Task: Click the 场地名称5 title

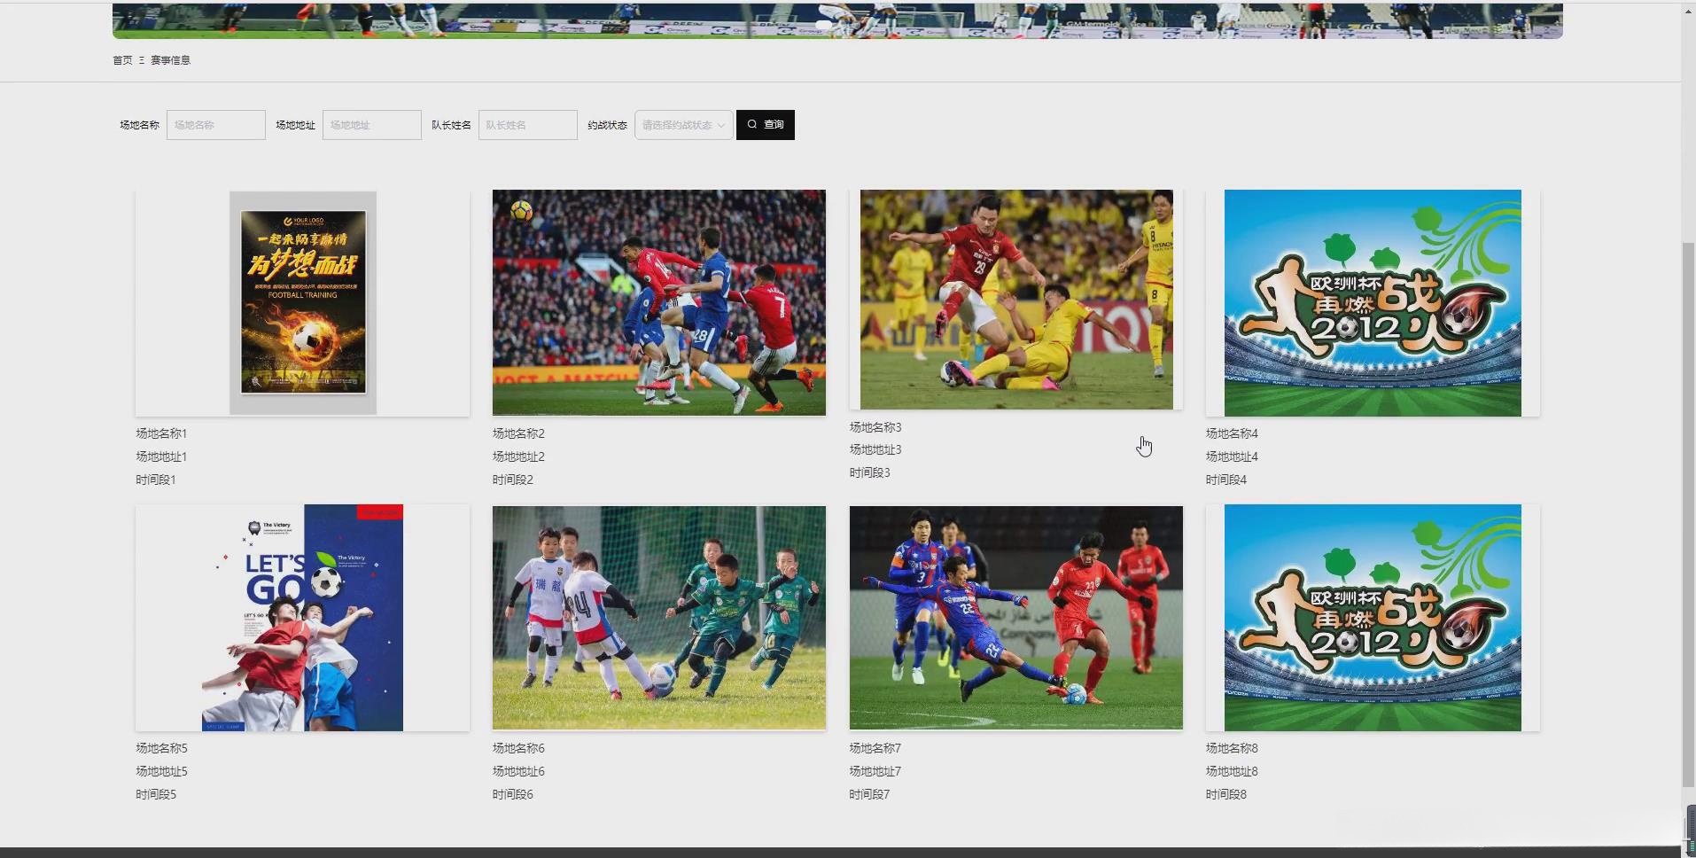Action: pyautogui.click(x=161, y=748)
